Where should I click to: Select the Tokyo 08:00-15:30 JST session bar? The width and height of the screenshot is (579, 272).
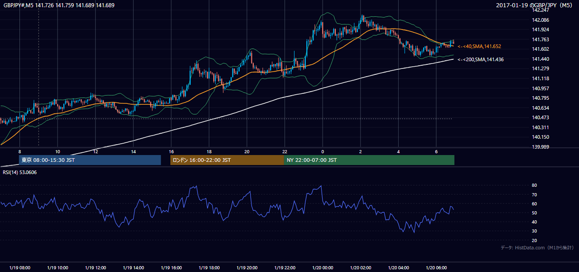(x=90, y=160)
